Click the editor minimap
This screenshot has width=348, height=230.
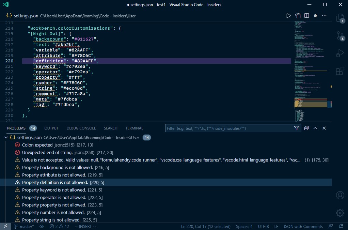click(x=311, y=71)
